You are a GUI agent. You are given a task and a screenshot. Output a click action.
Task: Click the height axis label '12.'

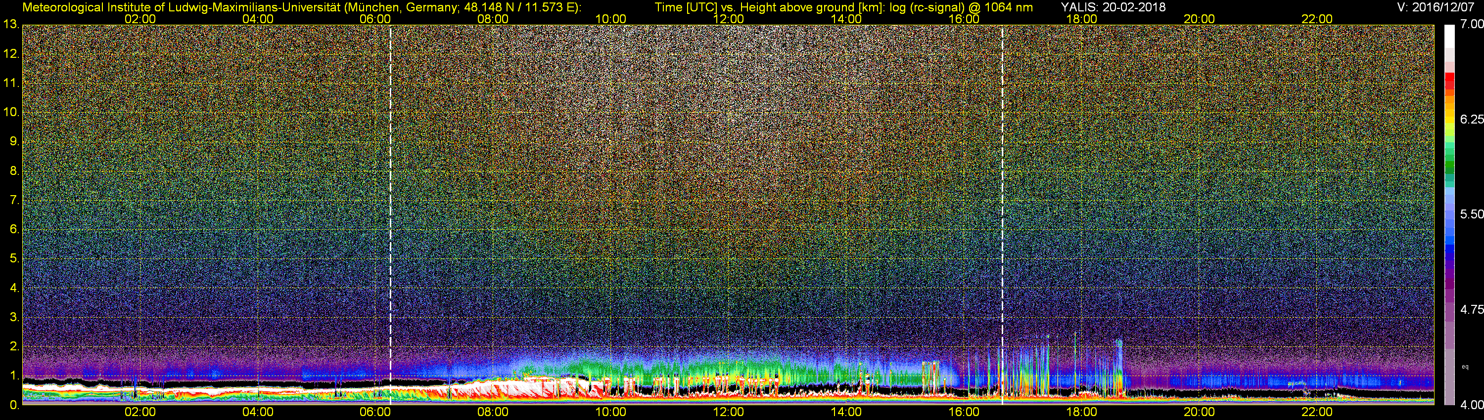11,54
